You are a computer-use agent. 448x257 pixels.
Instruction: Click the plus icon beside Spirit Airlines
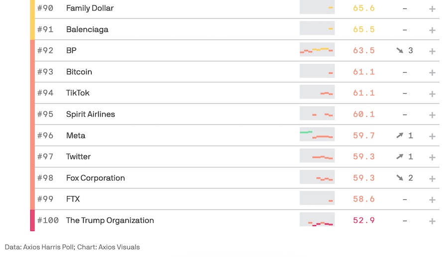pos(432,115)
